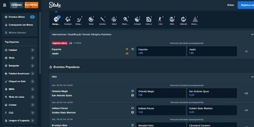Select the Tênis de mesa icon in top row
This screenshot has height=127, width=254.
[x=125, y=21]
